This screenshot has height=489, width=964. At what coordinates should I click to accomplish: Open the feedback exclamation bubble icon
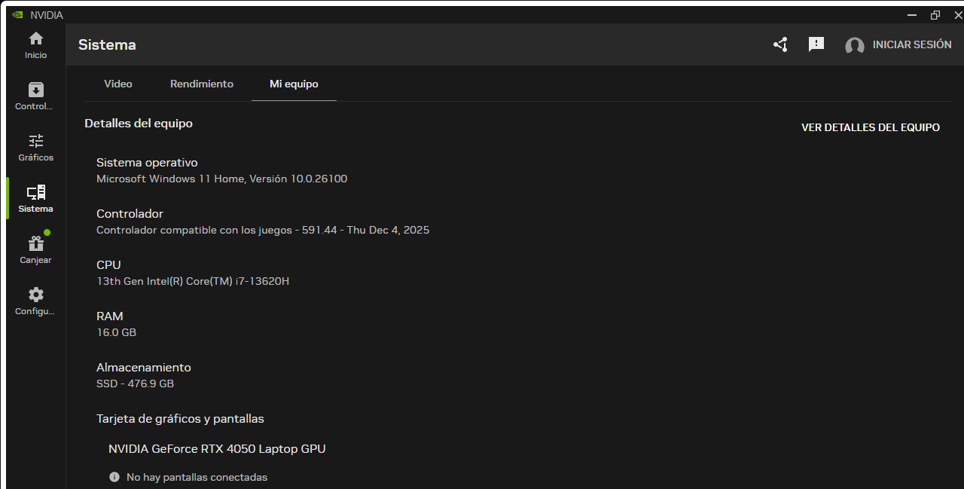coord(816,44)
